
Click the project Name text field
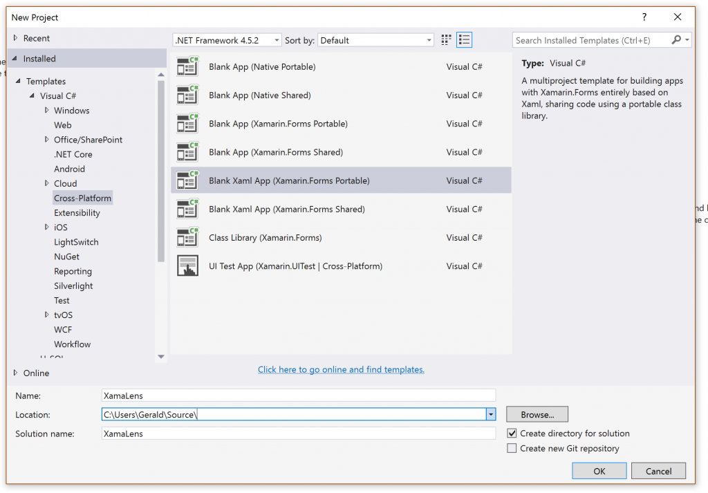pos(298,396)
